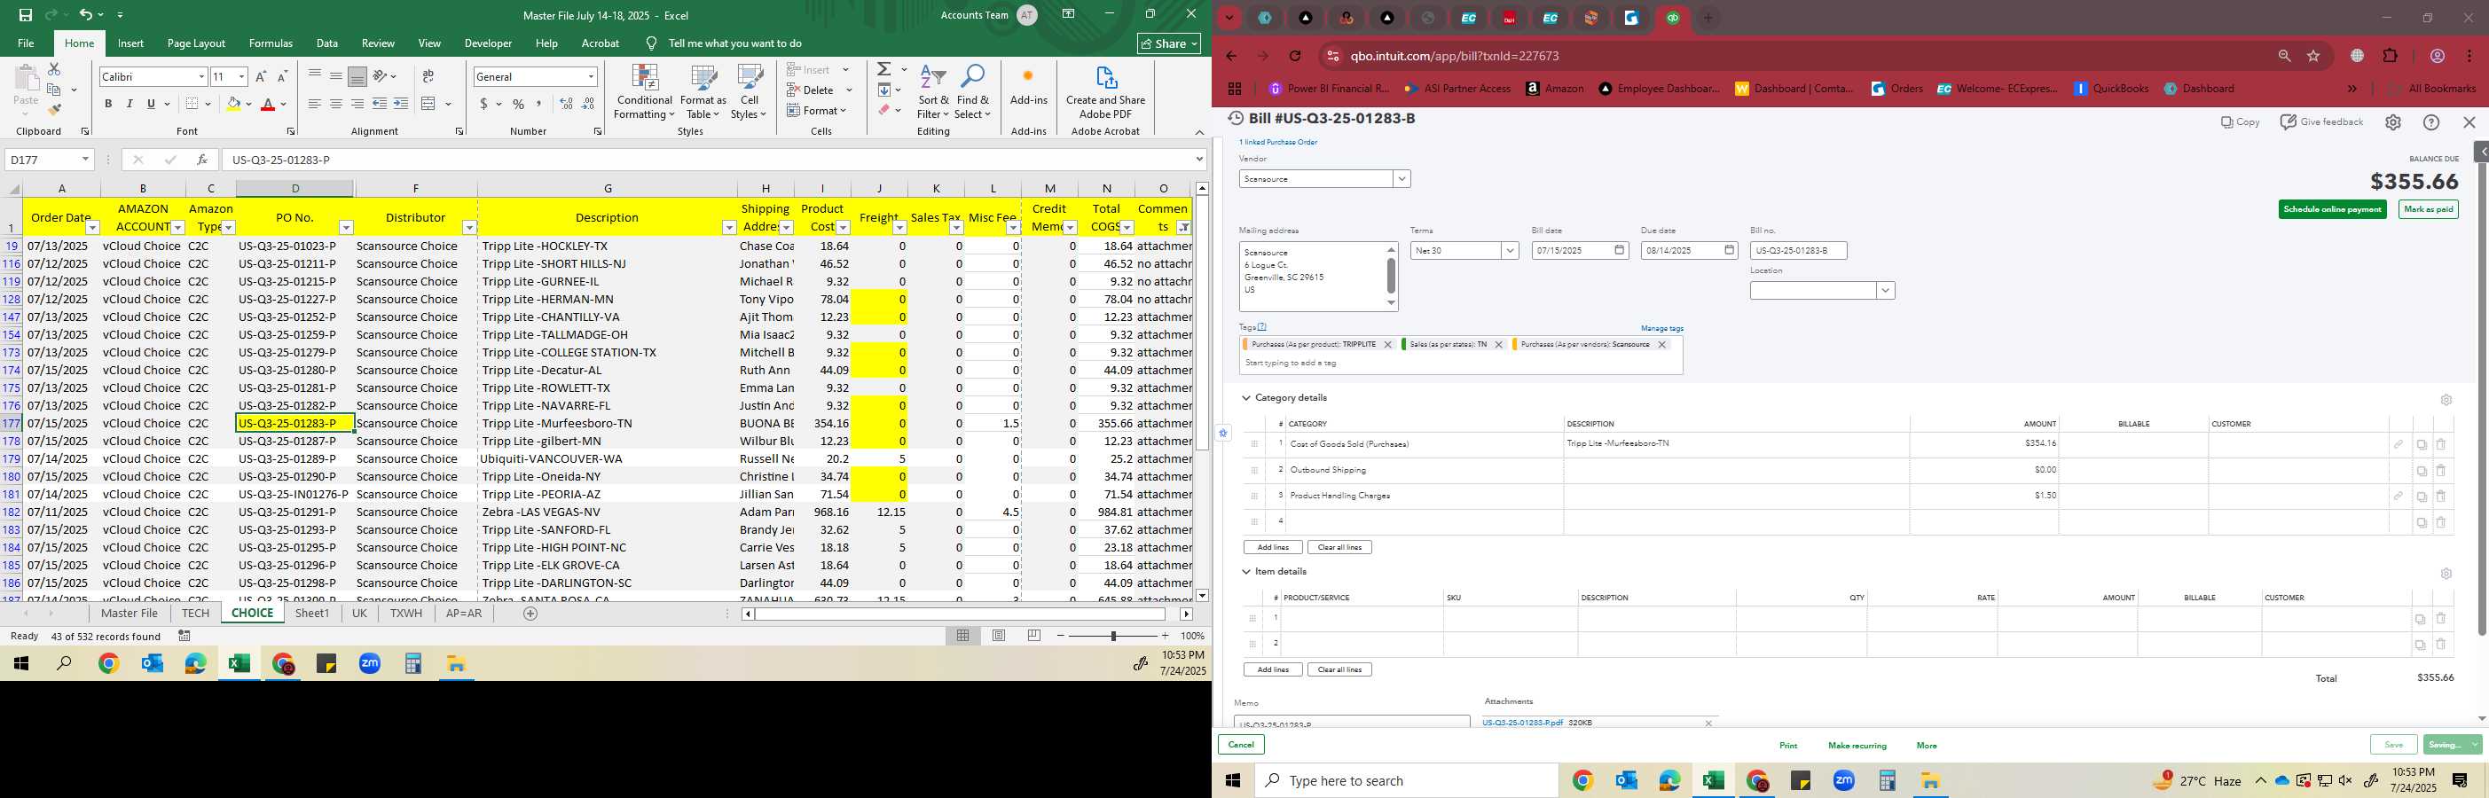Click the AutoSum sigma icon
This screenshot has width=2489, height=798.
point(884,69)
